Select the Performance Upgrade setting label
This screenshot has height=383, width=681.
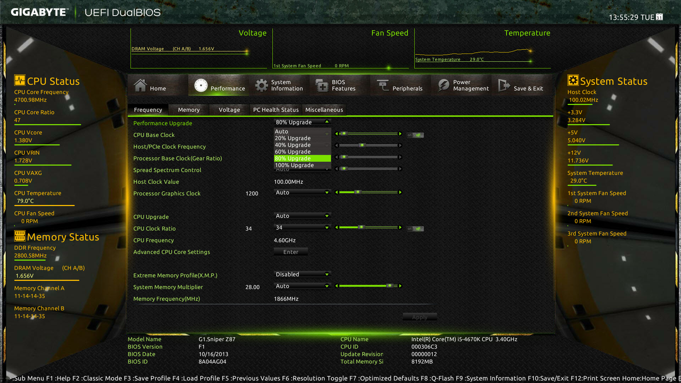click(x=162, y=123)
